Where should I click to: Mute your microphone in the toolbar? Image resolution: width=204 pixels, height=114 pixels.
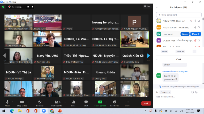click(7, 103)
